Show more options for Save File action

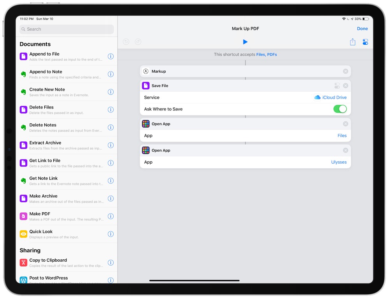click(337, 86)
